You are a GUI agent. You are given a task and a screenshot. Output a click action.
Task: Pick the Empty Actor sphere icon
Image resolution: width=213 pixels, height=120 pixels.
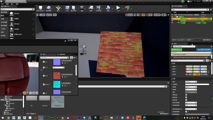12,13
